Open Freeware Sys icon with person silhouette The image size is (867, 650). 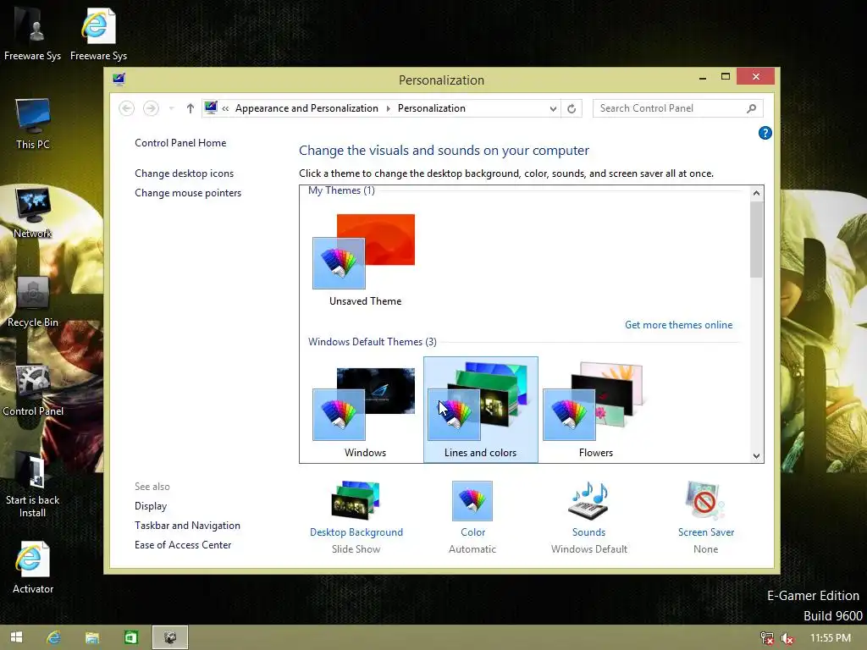[33, 34]
